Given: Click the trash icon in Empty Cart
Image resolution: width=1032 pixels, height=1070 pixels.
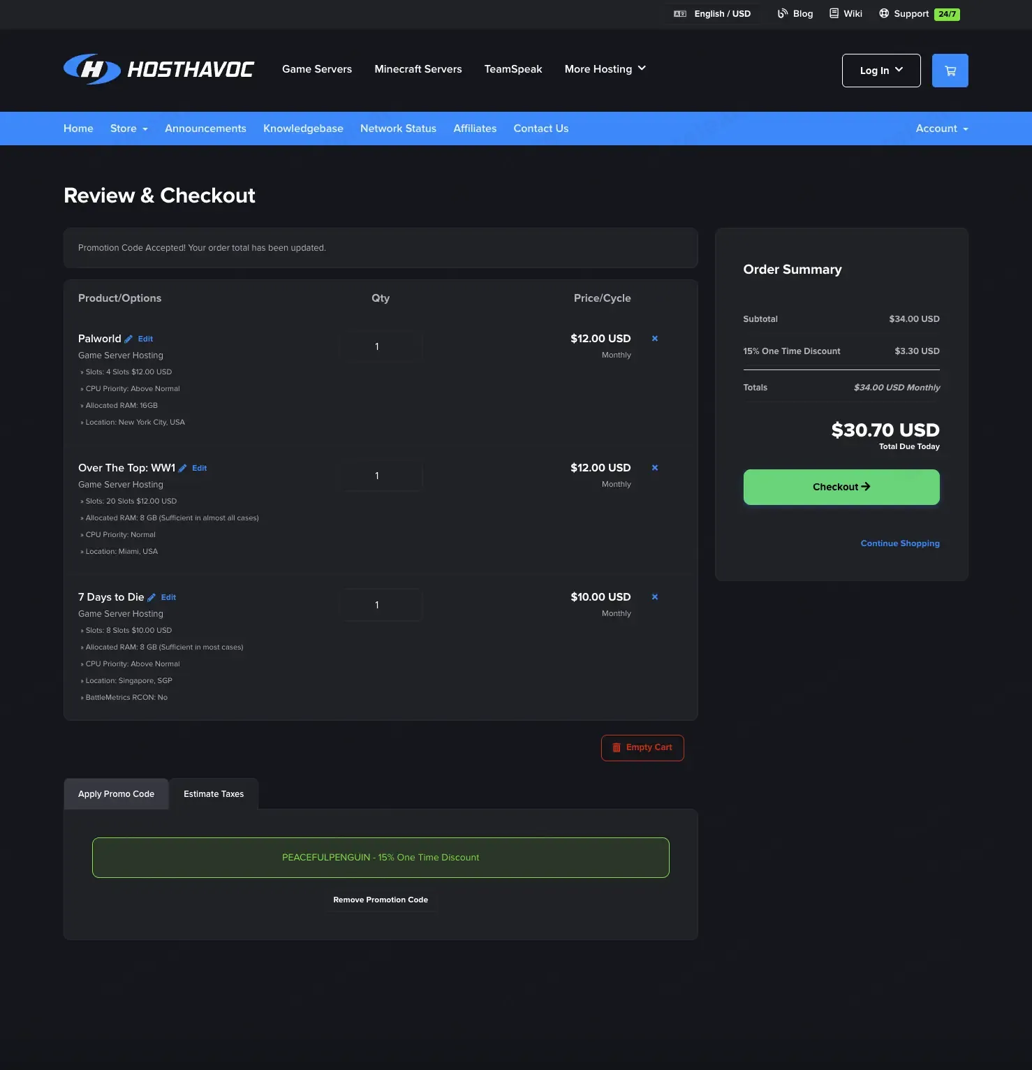Looking at the screenshot, I should (617, 747).
